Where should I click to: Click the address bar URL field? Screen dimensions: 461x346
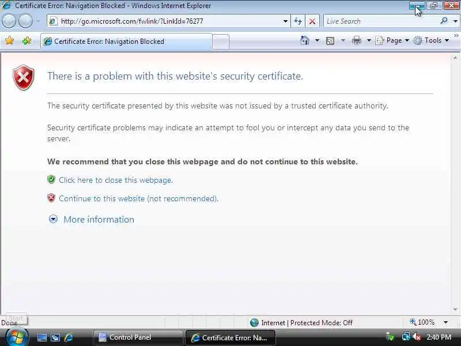[168, 21]
